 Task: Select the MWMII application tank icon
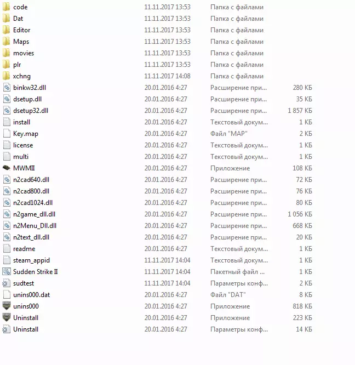[x=7, y=168]
